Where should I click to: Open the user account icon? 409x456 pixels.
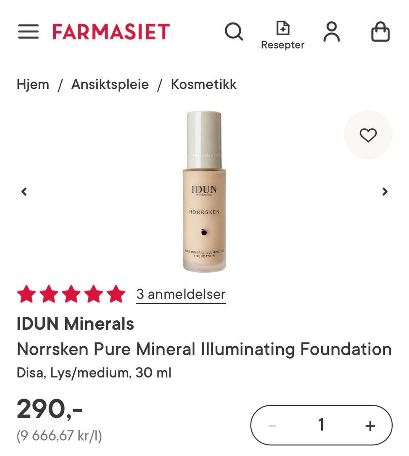[x=331, y=31]
